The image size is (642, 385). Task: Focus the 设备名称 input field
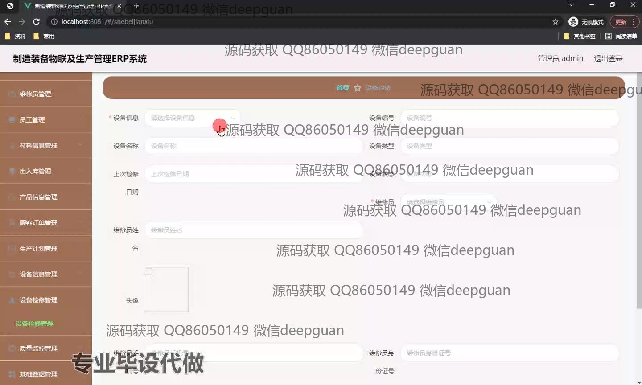click(x=253, y=146)
